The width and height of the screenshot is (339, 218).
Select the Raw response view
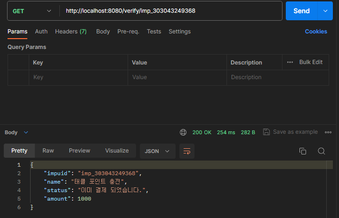point(48,151)
